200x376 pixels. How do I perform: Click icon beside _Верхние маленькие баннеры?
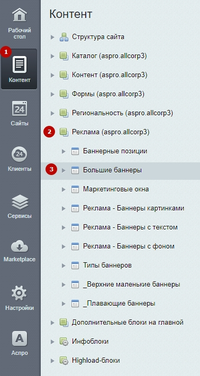click(x=75, y=285)
